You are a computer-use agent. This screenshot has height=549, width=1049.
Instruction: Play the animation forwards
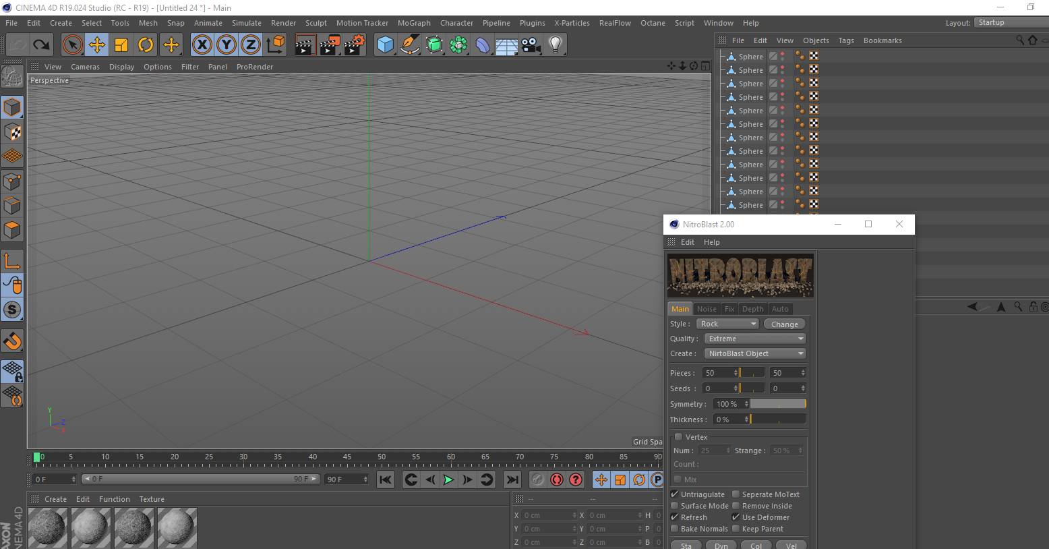[448, 480]
